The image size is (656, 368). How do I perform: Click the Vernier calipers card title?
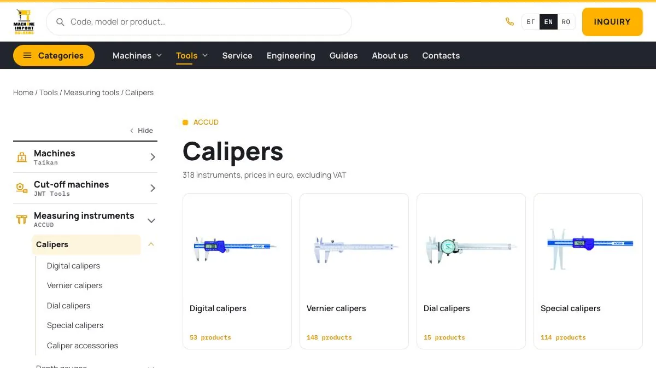[x=336, y=308]
